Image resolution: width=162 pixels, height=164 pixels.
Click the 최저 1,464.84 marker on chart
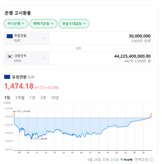pos(31,138)
